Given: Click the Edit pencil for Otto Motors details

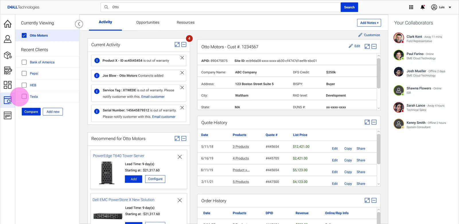Looking at the screenshot, I should [351, 46].
